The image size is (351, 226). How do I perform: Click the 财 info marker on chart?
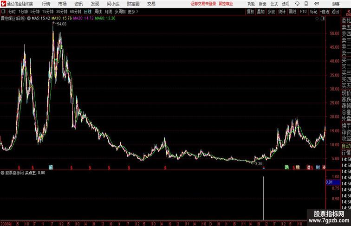click(318, 167)
